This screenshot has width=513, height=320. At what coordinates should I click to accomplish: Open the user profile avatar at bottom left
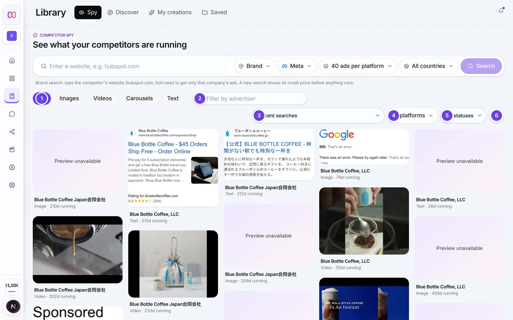point(13,306)
